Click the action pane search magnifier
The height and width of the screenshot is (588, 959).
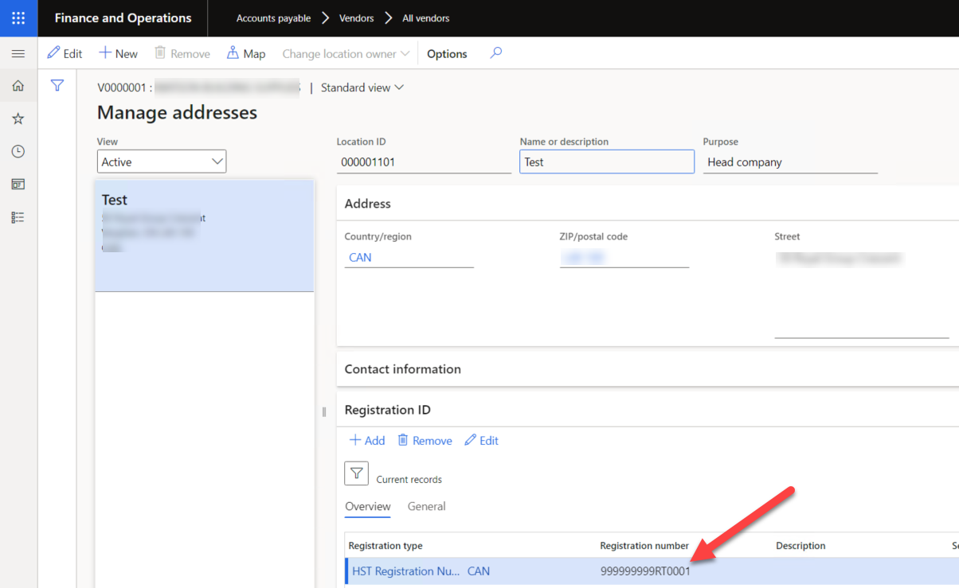[496, 53]
